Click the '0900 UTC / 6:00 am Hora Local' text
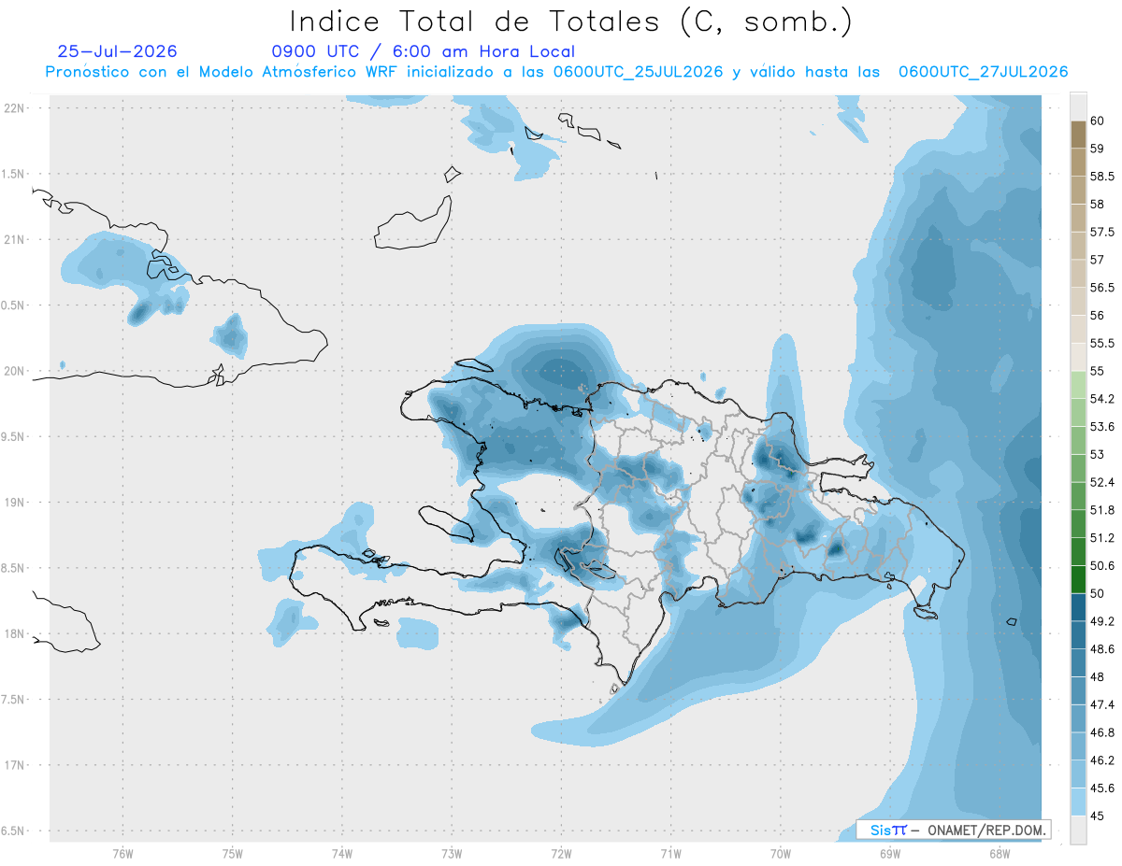Viewport: 1122px width, 866px height. coord(424,52)
